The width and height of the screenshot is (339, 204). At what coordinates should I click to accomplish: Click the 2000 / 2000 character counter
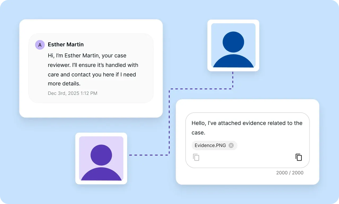[290, 173]
